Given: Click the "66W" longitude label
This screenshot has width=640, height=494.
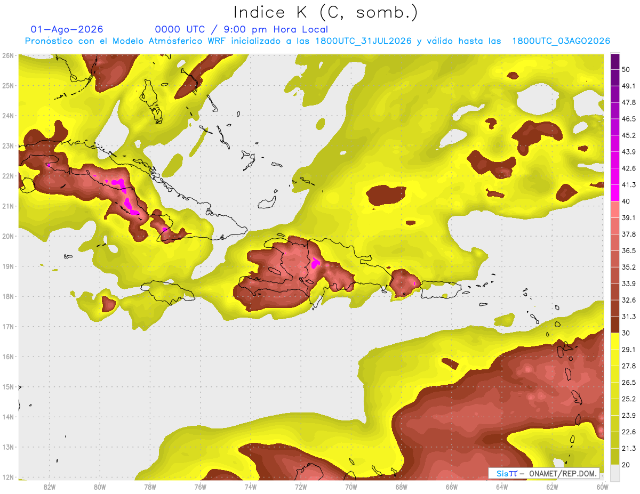Looking at the screenshot, I should click(x=452, y=487).
